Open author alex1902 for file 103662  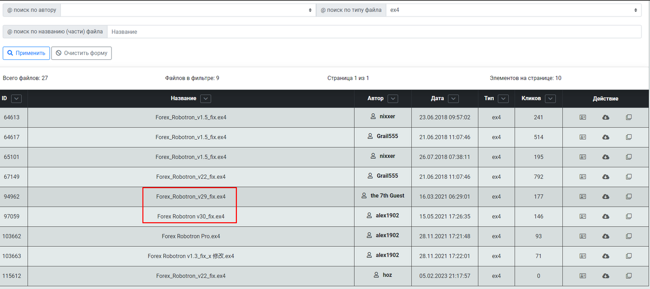pos(387,235)
